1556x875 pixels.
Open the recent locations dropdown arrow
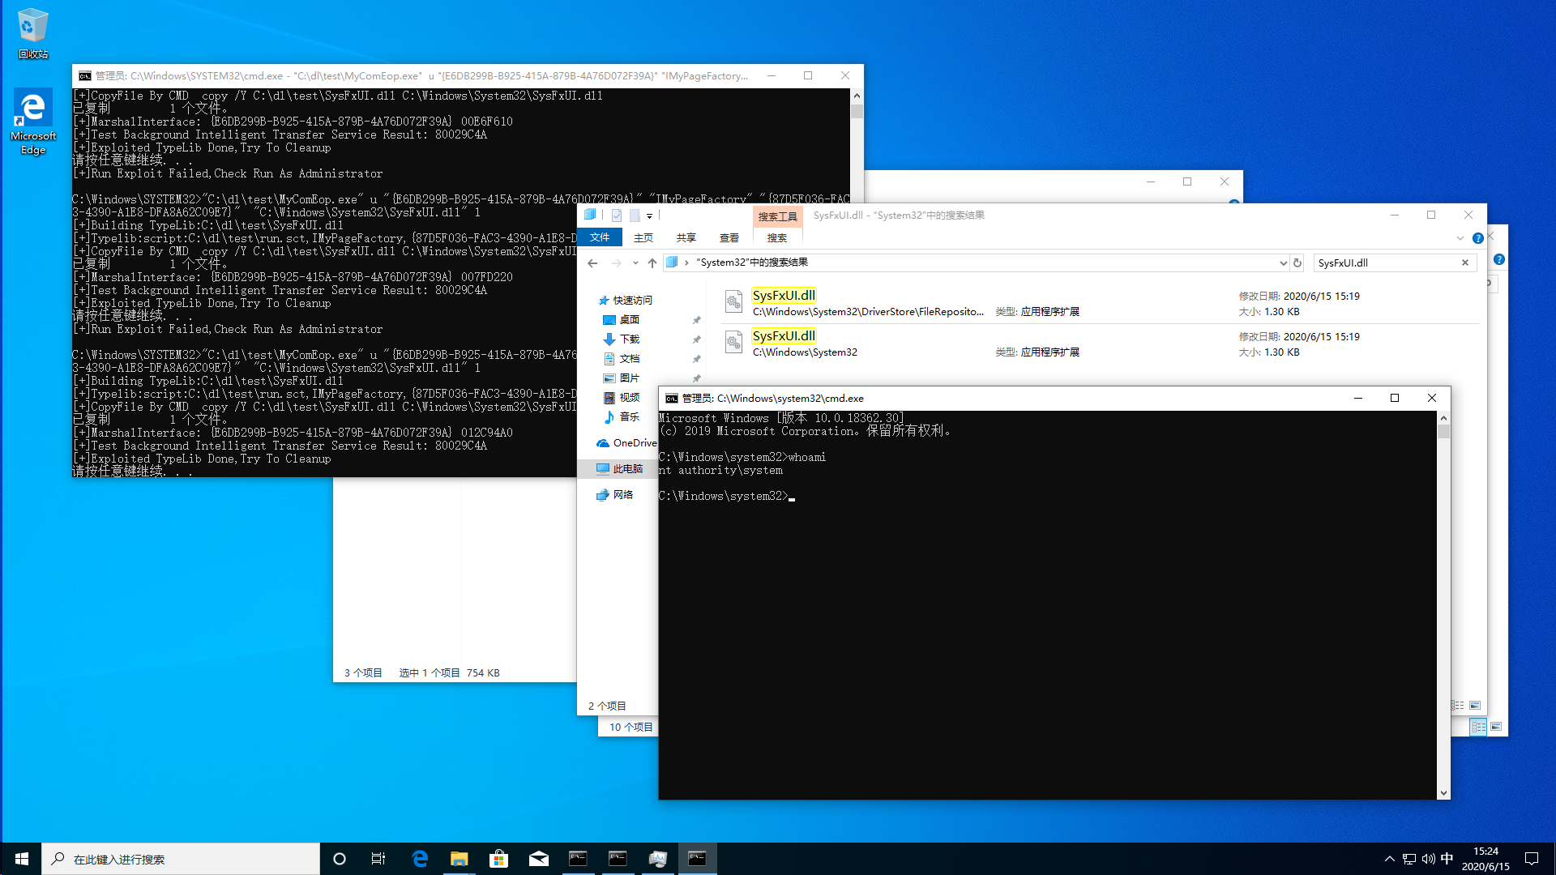(x=635, y=262)
